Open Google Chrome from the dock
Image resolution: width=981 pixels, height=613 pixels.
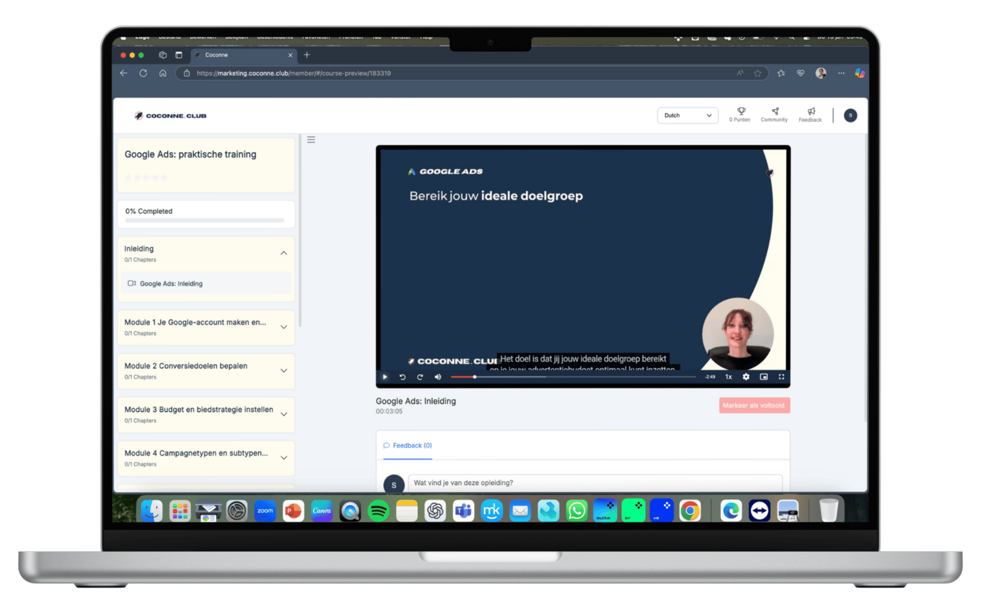tap(690, 511)
